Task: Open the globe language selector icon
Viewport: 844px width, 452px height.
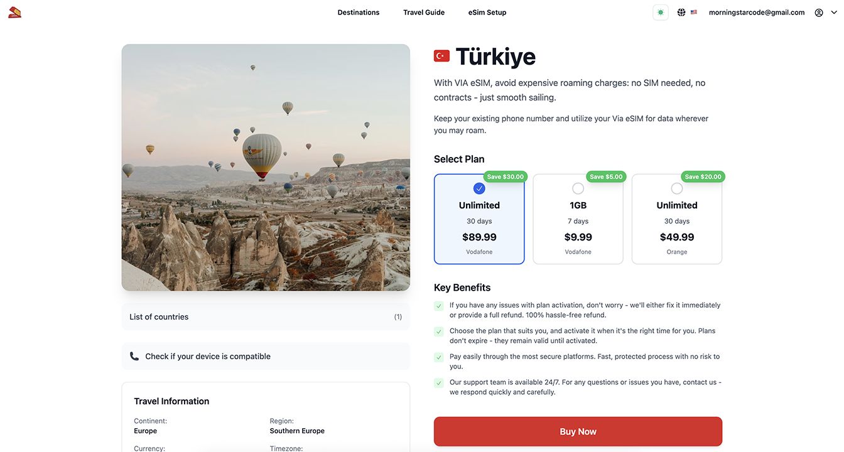Action: click(x=681, y=13)
